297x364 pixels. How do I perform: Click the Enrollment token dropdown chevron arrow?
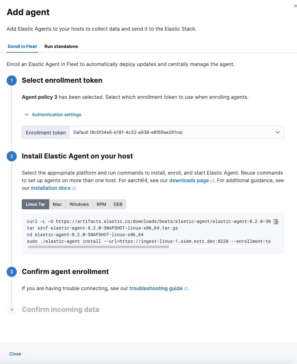tap(278, 132)
